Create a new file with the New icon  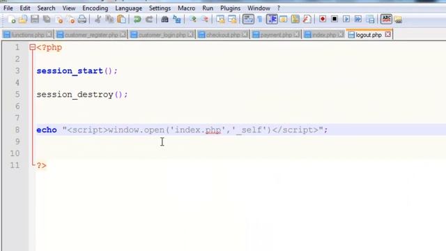12,20
